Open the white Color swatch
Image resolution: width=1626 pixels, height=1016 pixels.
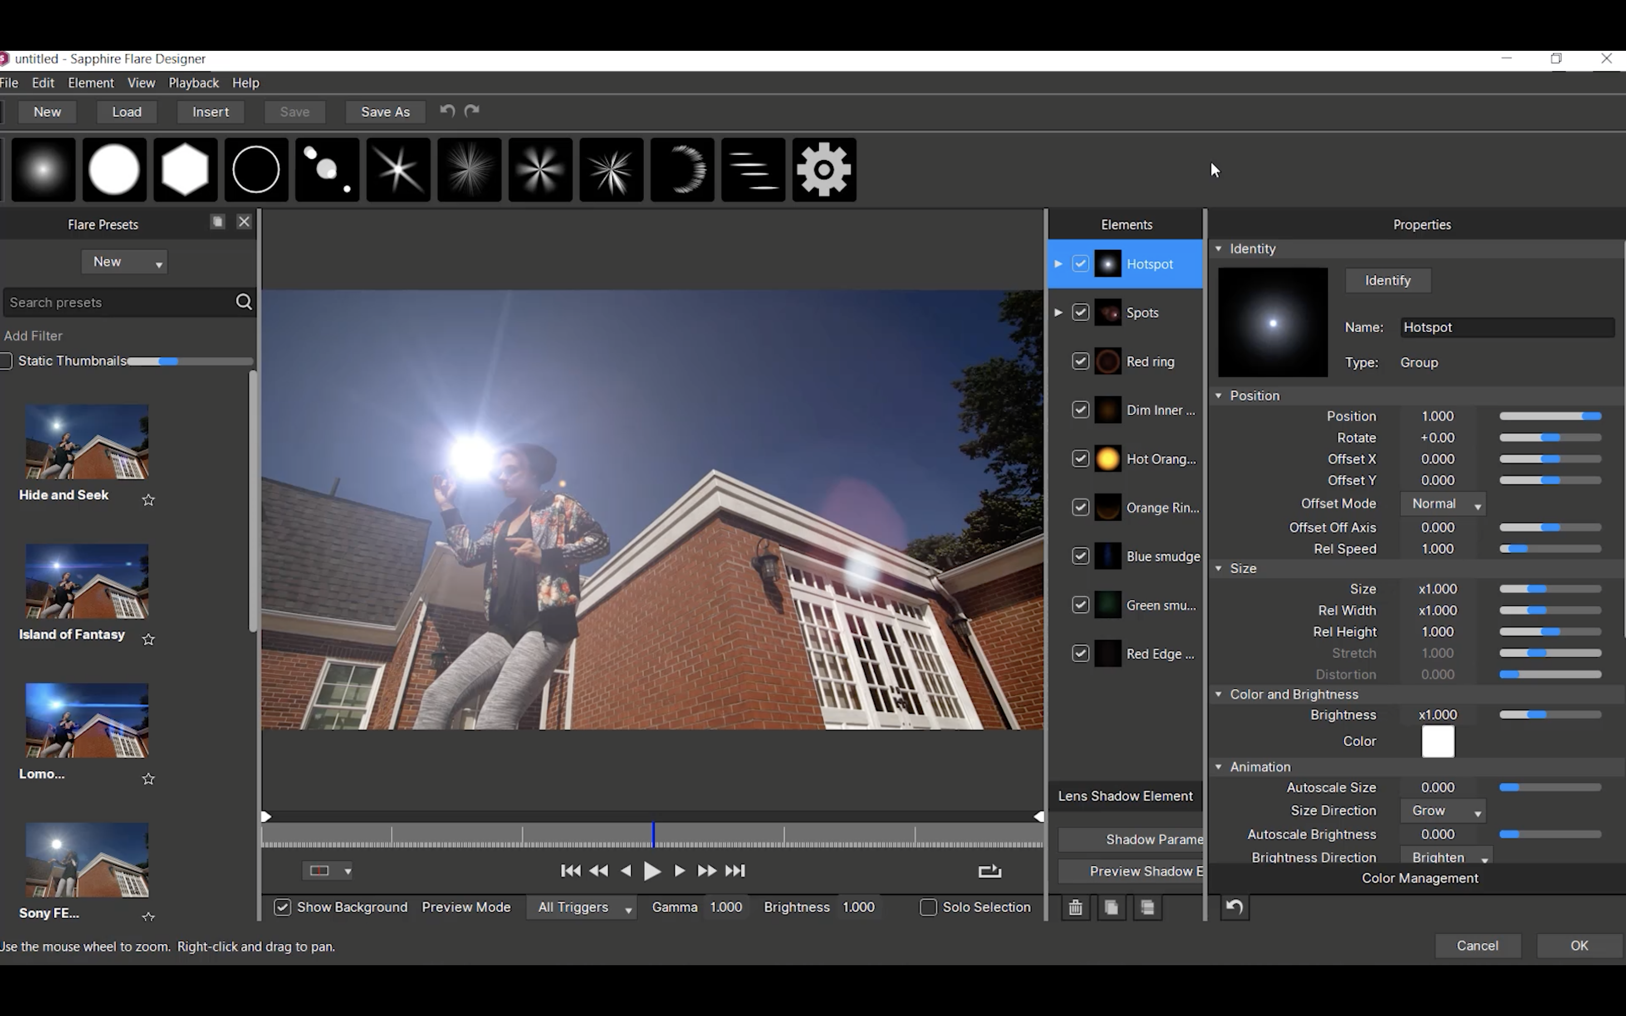point(1438,741)
